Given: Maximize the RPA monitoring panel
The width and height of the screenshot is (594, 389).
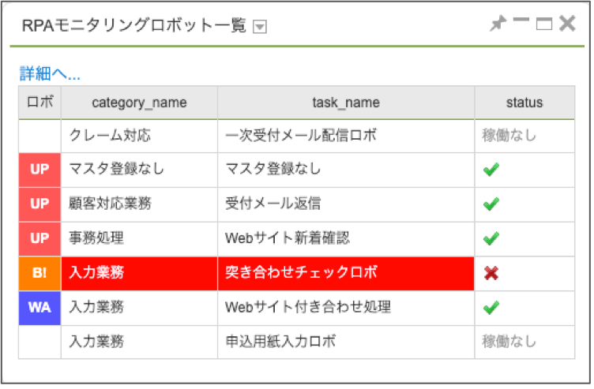Looking at the screenshot, I should tap(543, 24).
